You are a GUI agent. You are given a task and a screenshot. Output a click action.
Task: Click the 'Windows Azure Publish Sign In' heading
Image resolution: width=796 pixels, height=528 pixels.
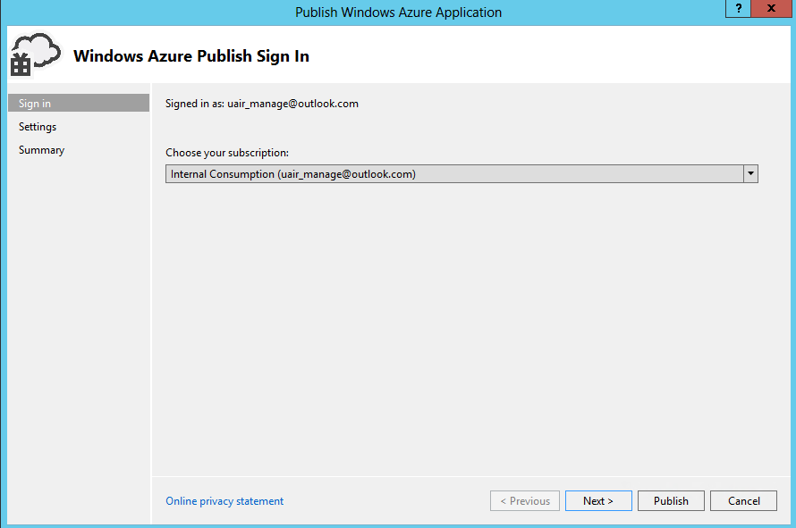click(191, 56)
